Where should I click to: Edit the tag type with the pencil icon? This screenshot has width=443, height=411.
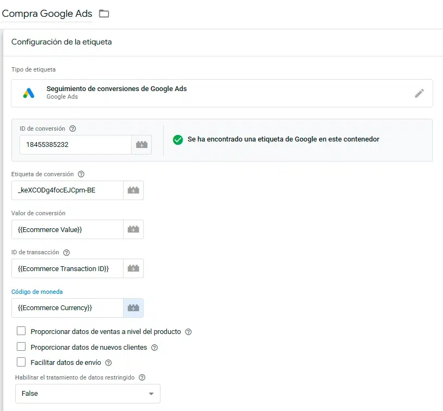(419, 93)
